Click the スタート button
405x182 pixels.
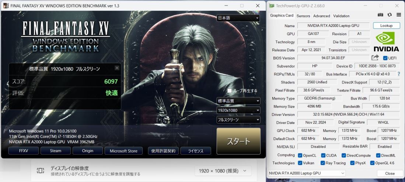238,141
